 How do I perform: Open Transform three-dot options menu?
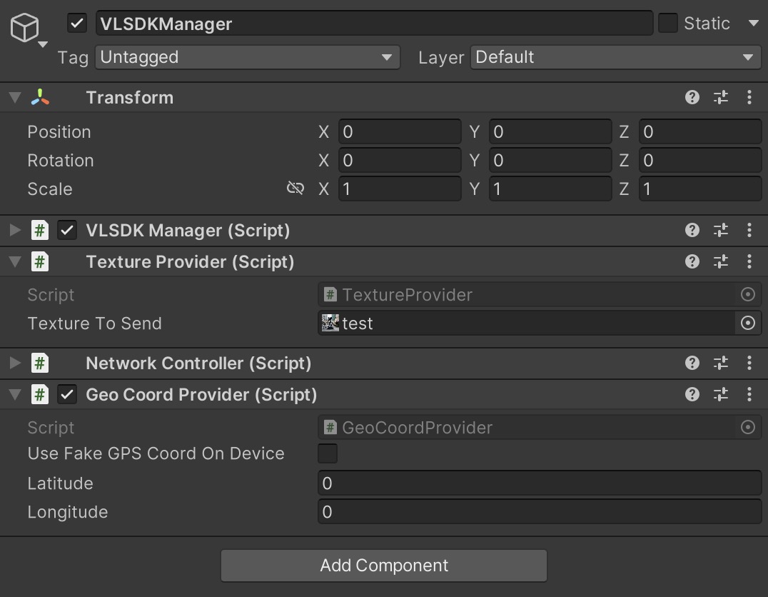(749, 97)
